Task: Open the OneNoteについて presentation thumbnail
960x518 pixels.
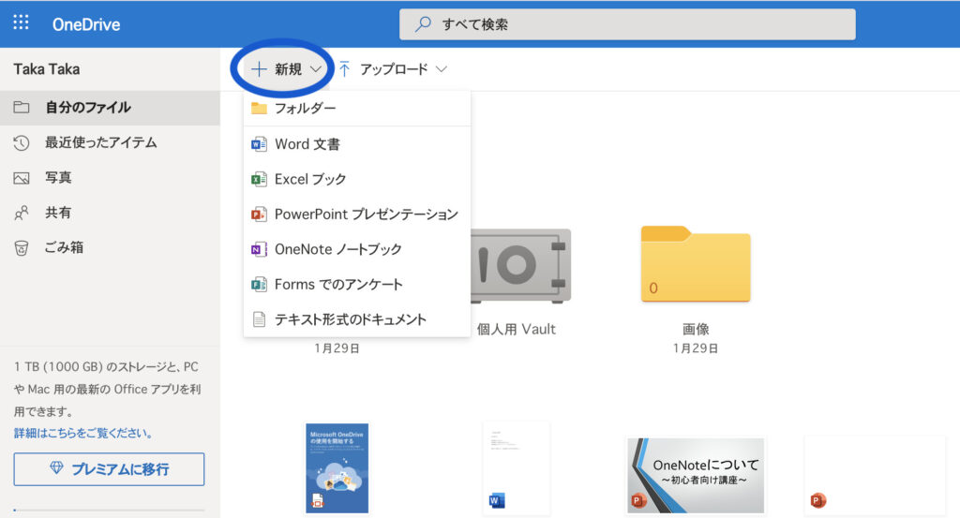Action: [696, 475]
